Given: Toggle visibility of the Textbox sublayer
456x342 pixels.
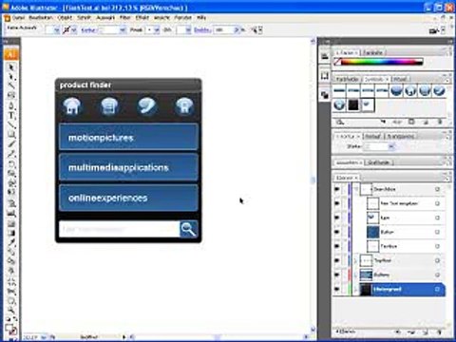Looking at the screenshot, I should pyautogui.click(x=337, y=246).
